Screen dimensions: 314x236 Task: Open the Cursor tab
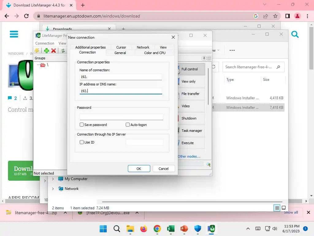point(121,47)
